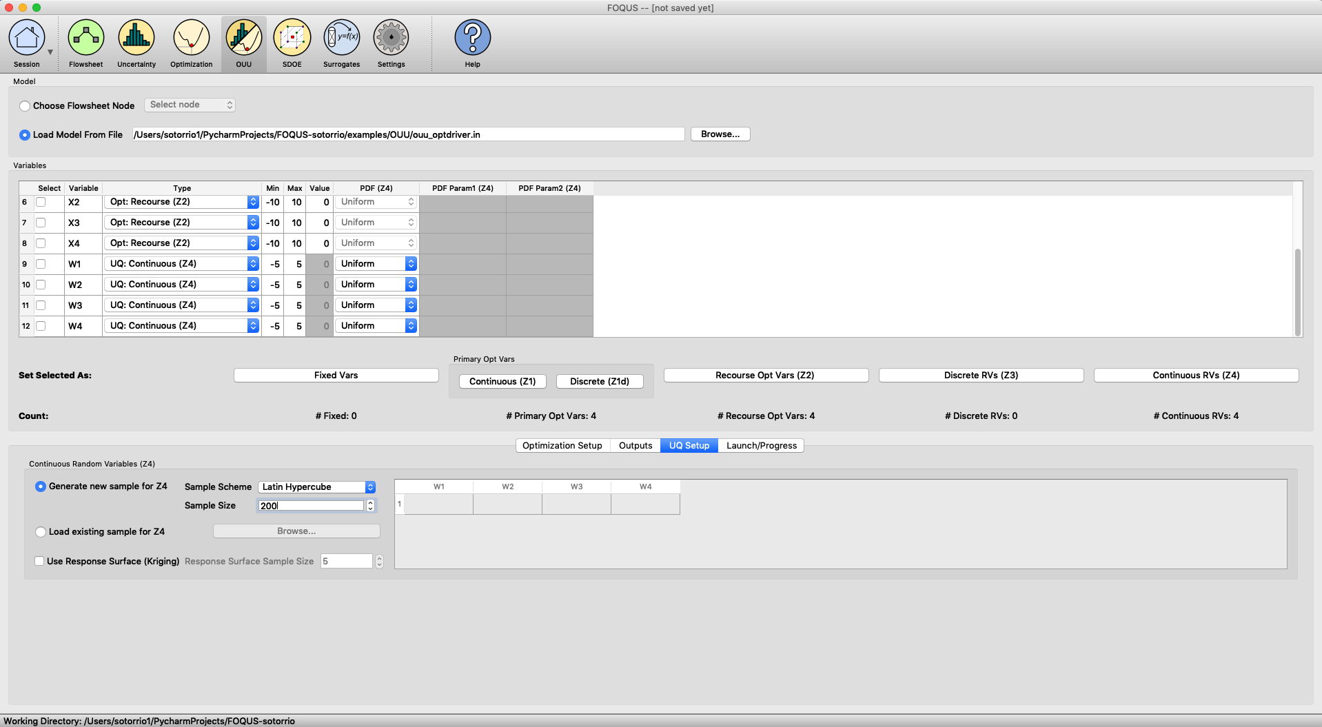The width and height of the screenshot is (1322, 727).
Task: Open the Session home icon
Action: [27, 38]
